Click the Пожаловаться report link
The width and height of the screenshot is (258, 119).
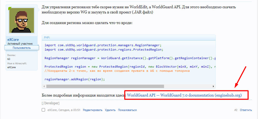tap(127, 110)
